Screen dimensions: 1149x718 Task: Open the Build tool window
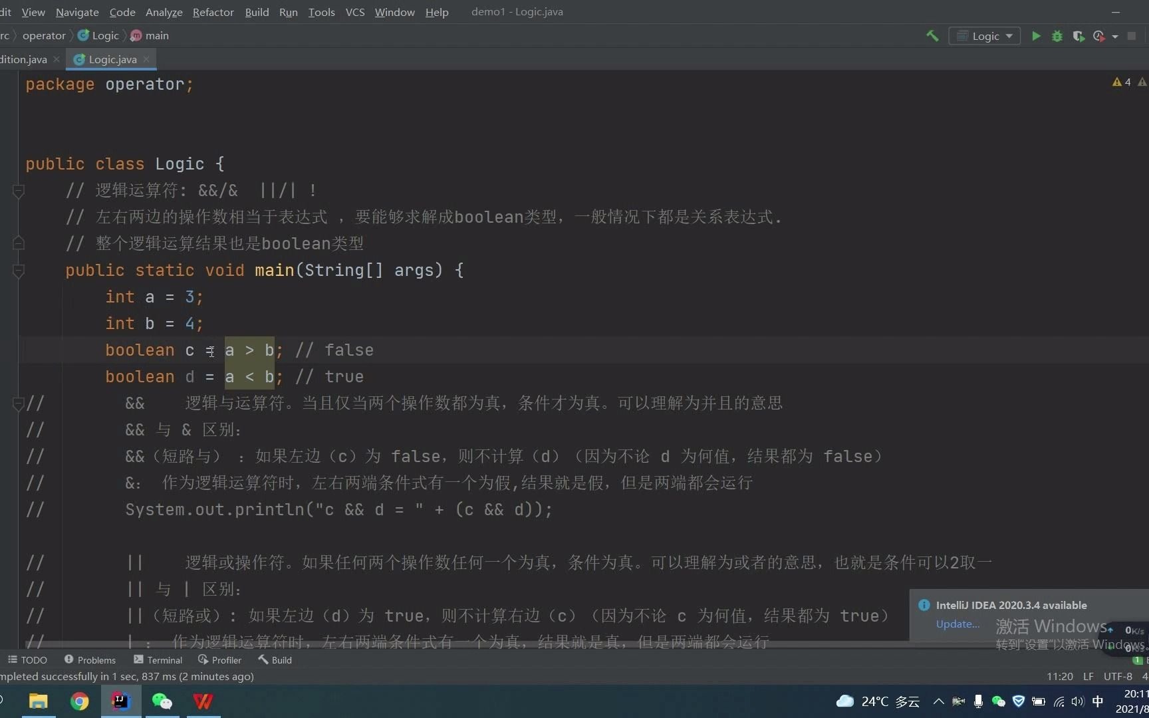click(275, 659)
